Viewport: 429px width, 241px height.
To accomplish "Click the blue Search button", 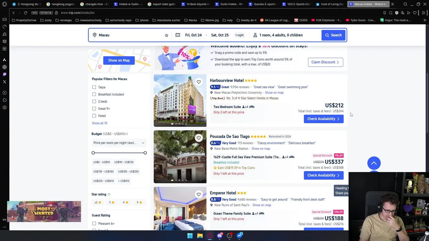I will pyautogui.click(x=333, y=35).
